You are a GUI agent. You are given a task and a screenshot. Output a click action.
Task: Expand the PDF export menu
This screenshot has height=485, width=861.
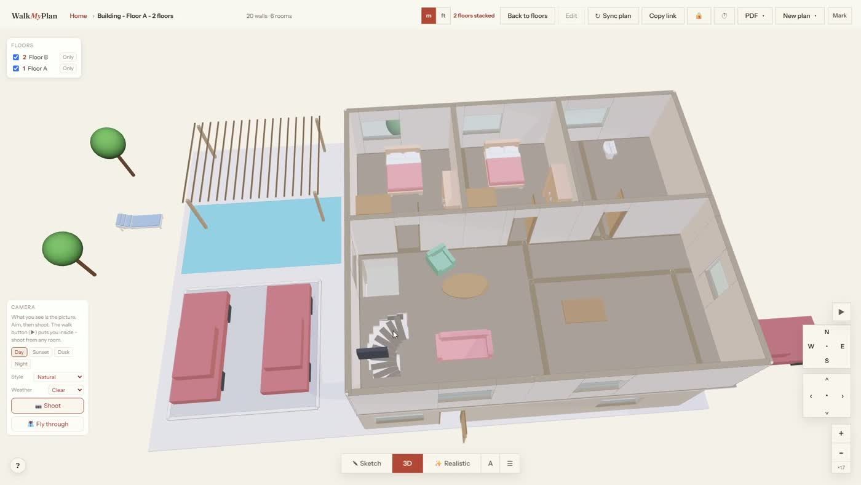point(755,16)
